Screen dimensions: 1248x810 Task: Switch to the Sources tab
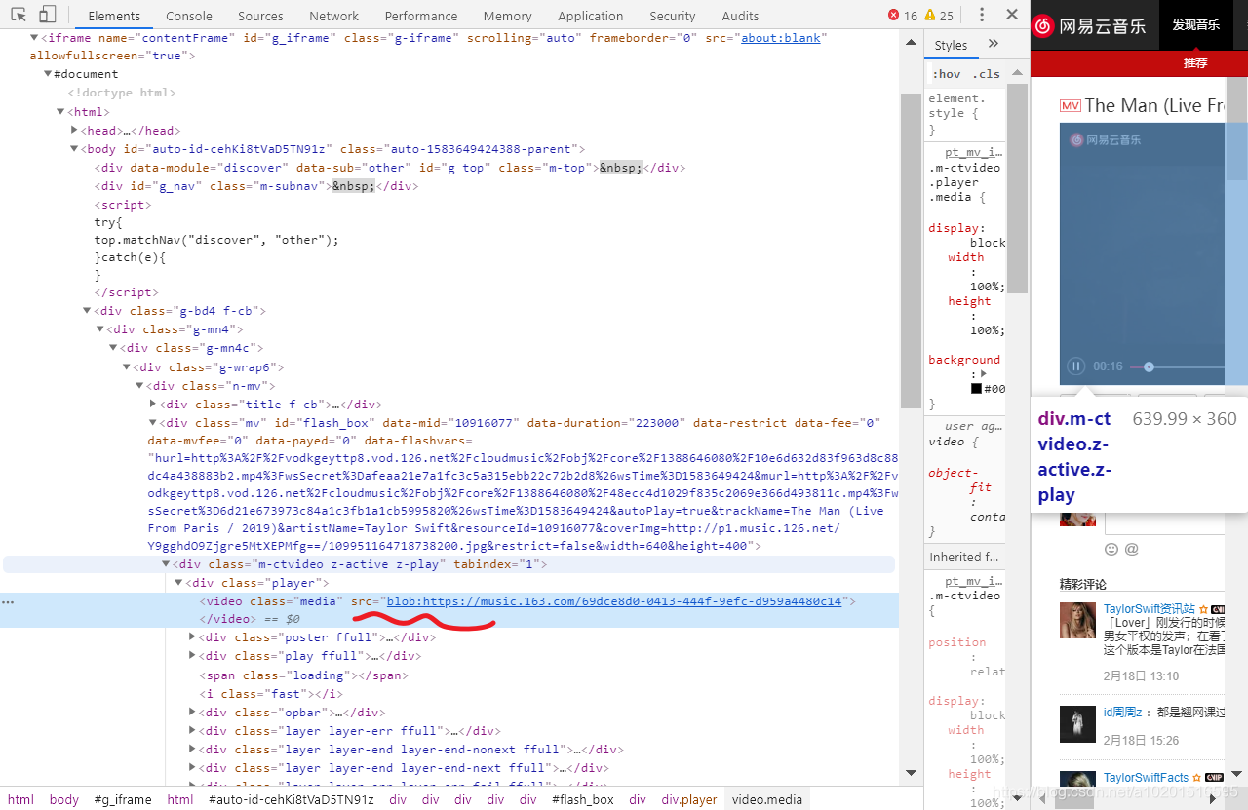coord(260,16)
